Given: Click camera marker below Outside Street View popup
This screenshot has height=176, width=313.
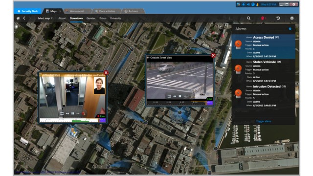Looking at the screenshot, I should click(179, 112).
